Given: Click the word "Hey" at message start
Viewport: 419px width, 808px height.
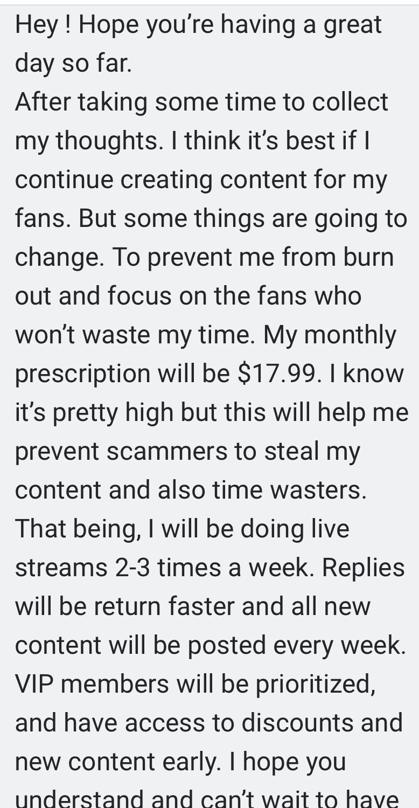Looking at the screenshot, I should click(37, 25).
